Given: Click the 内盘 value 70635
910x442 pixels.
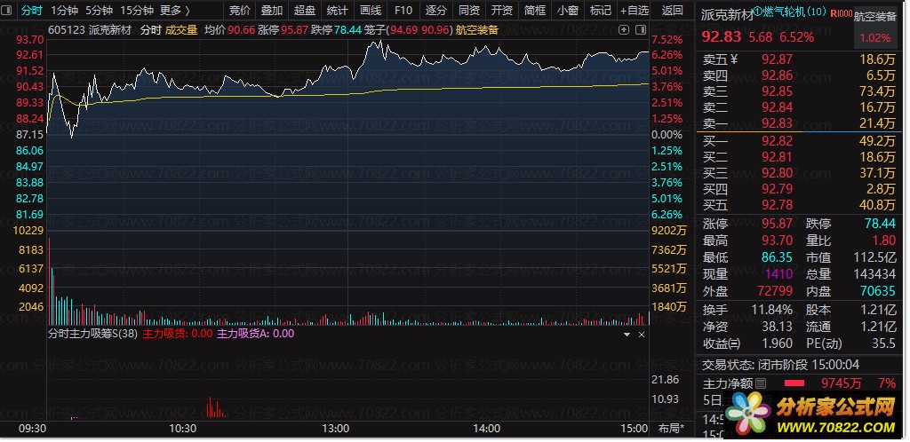Looking at the screenshot, I should tap(877, 291).
